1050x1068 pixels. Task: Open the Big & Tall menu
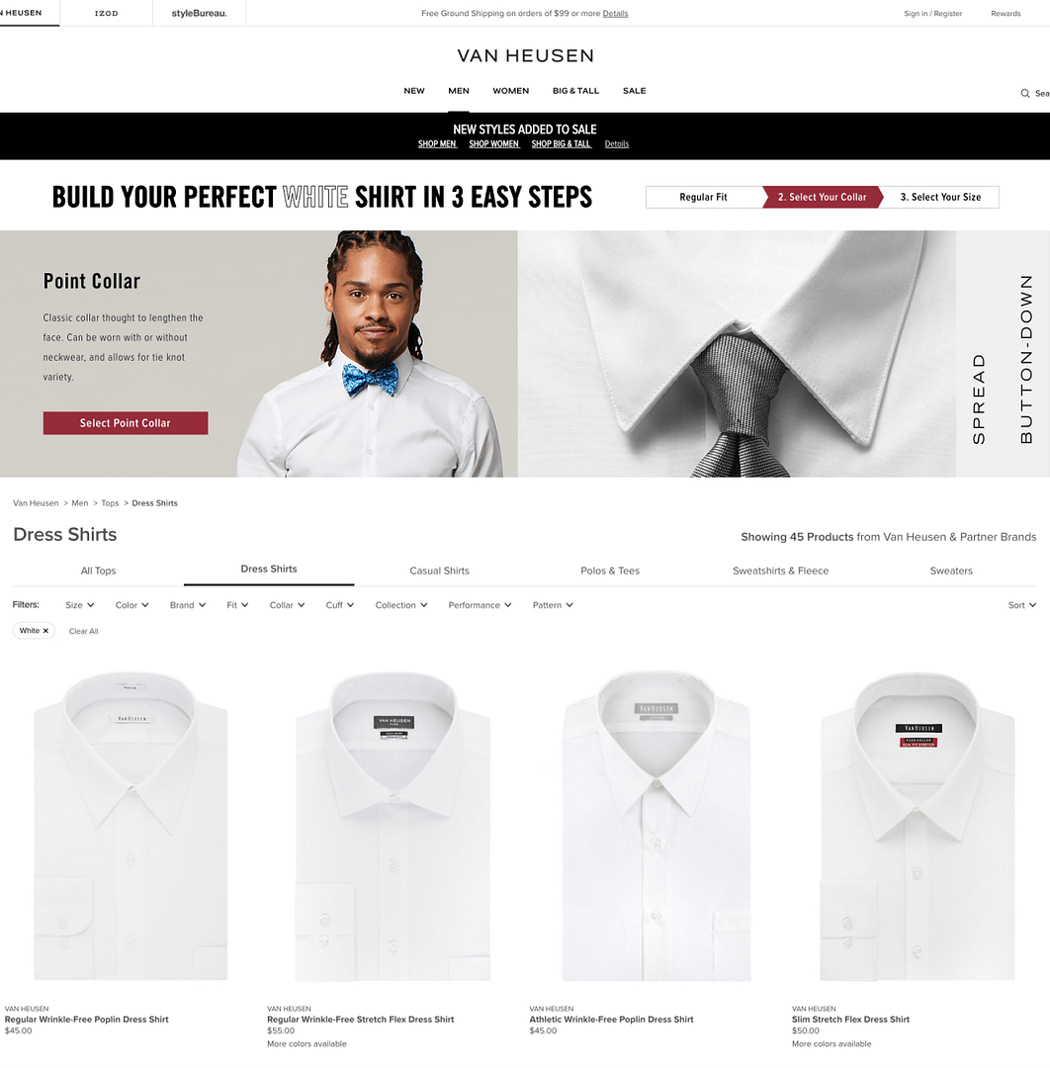pyautogui.click(x=575, y=91)
